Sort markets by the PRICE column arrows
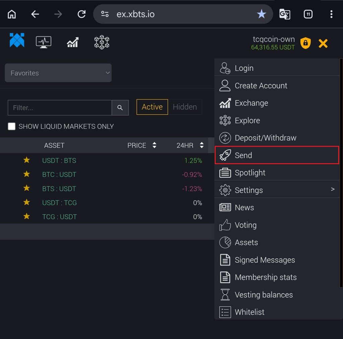Image resolution: width=343 pixels, height=339 pixels. click(x=154, y=145)
